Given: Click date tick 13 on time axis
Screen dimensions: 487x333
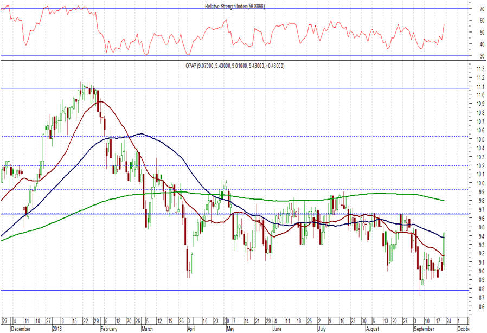Looking at the screenshot, I should [386, 321].
